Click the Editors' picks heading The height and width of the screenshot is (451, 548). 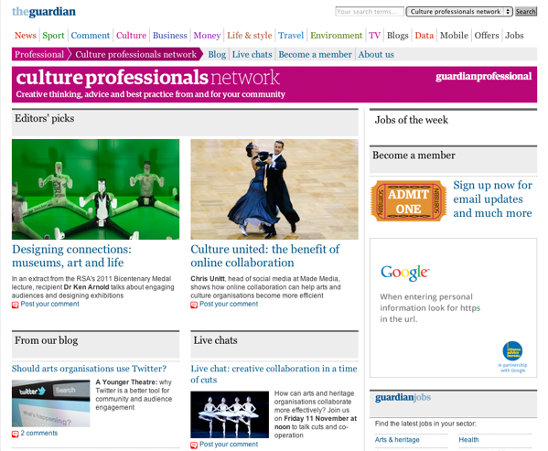(45, 118)
